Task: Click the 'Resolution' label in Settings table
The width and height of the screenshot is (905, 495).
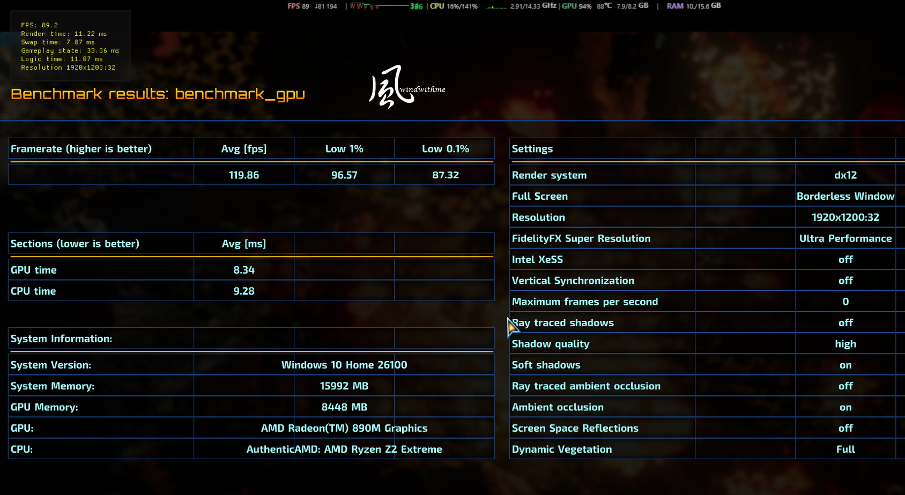Action: pyautogui.click(x=538, y=217)
